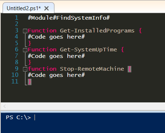Place cursor on Get-InstalledPrograms function name
Viewport: 165px width, 133px height.
point(97,31)
